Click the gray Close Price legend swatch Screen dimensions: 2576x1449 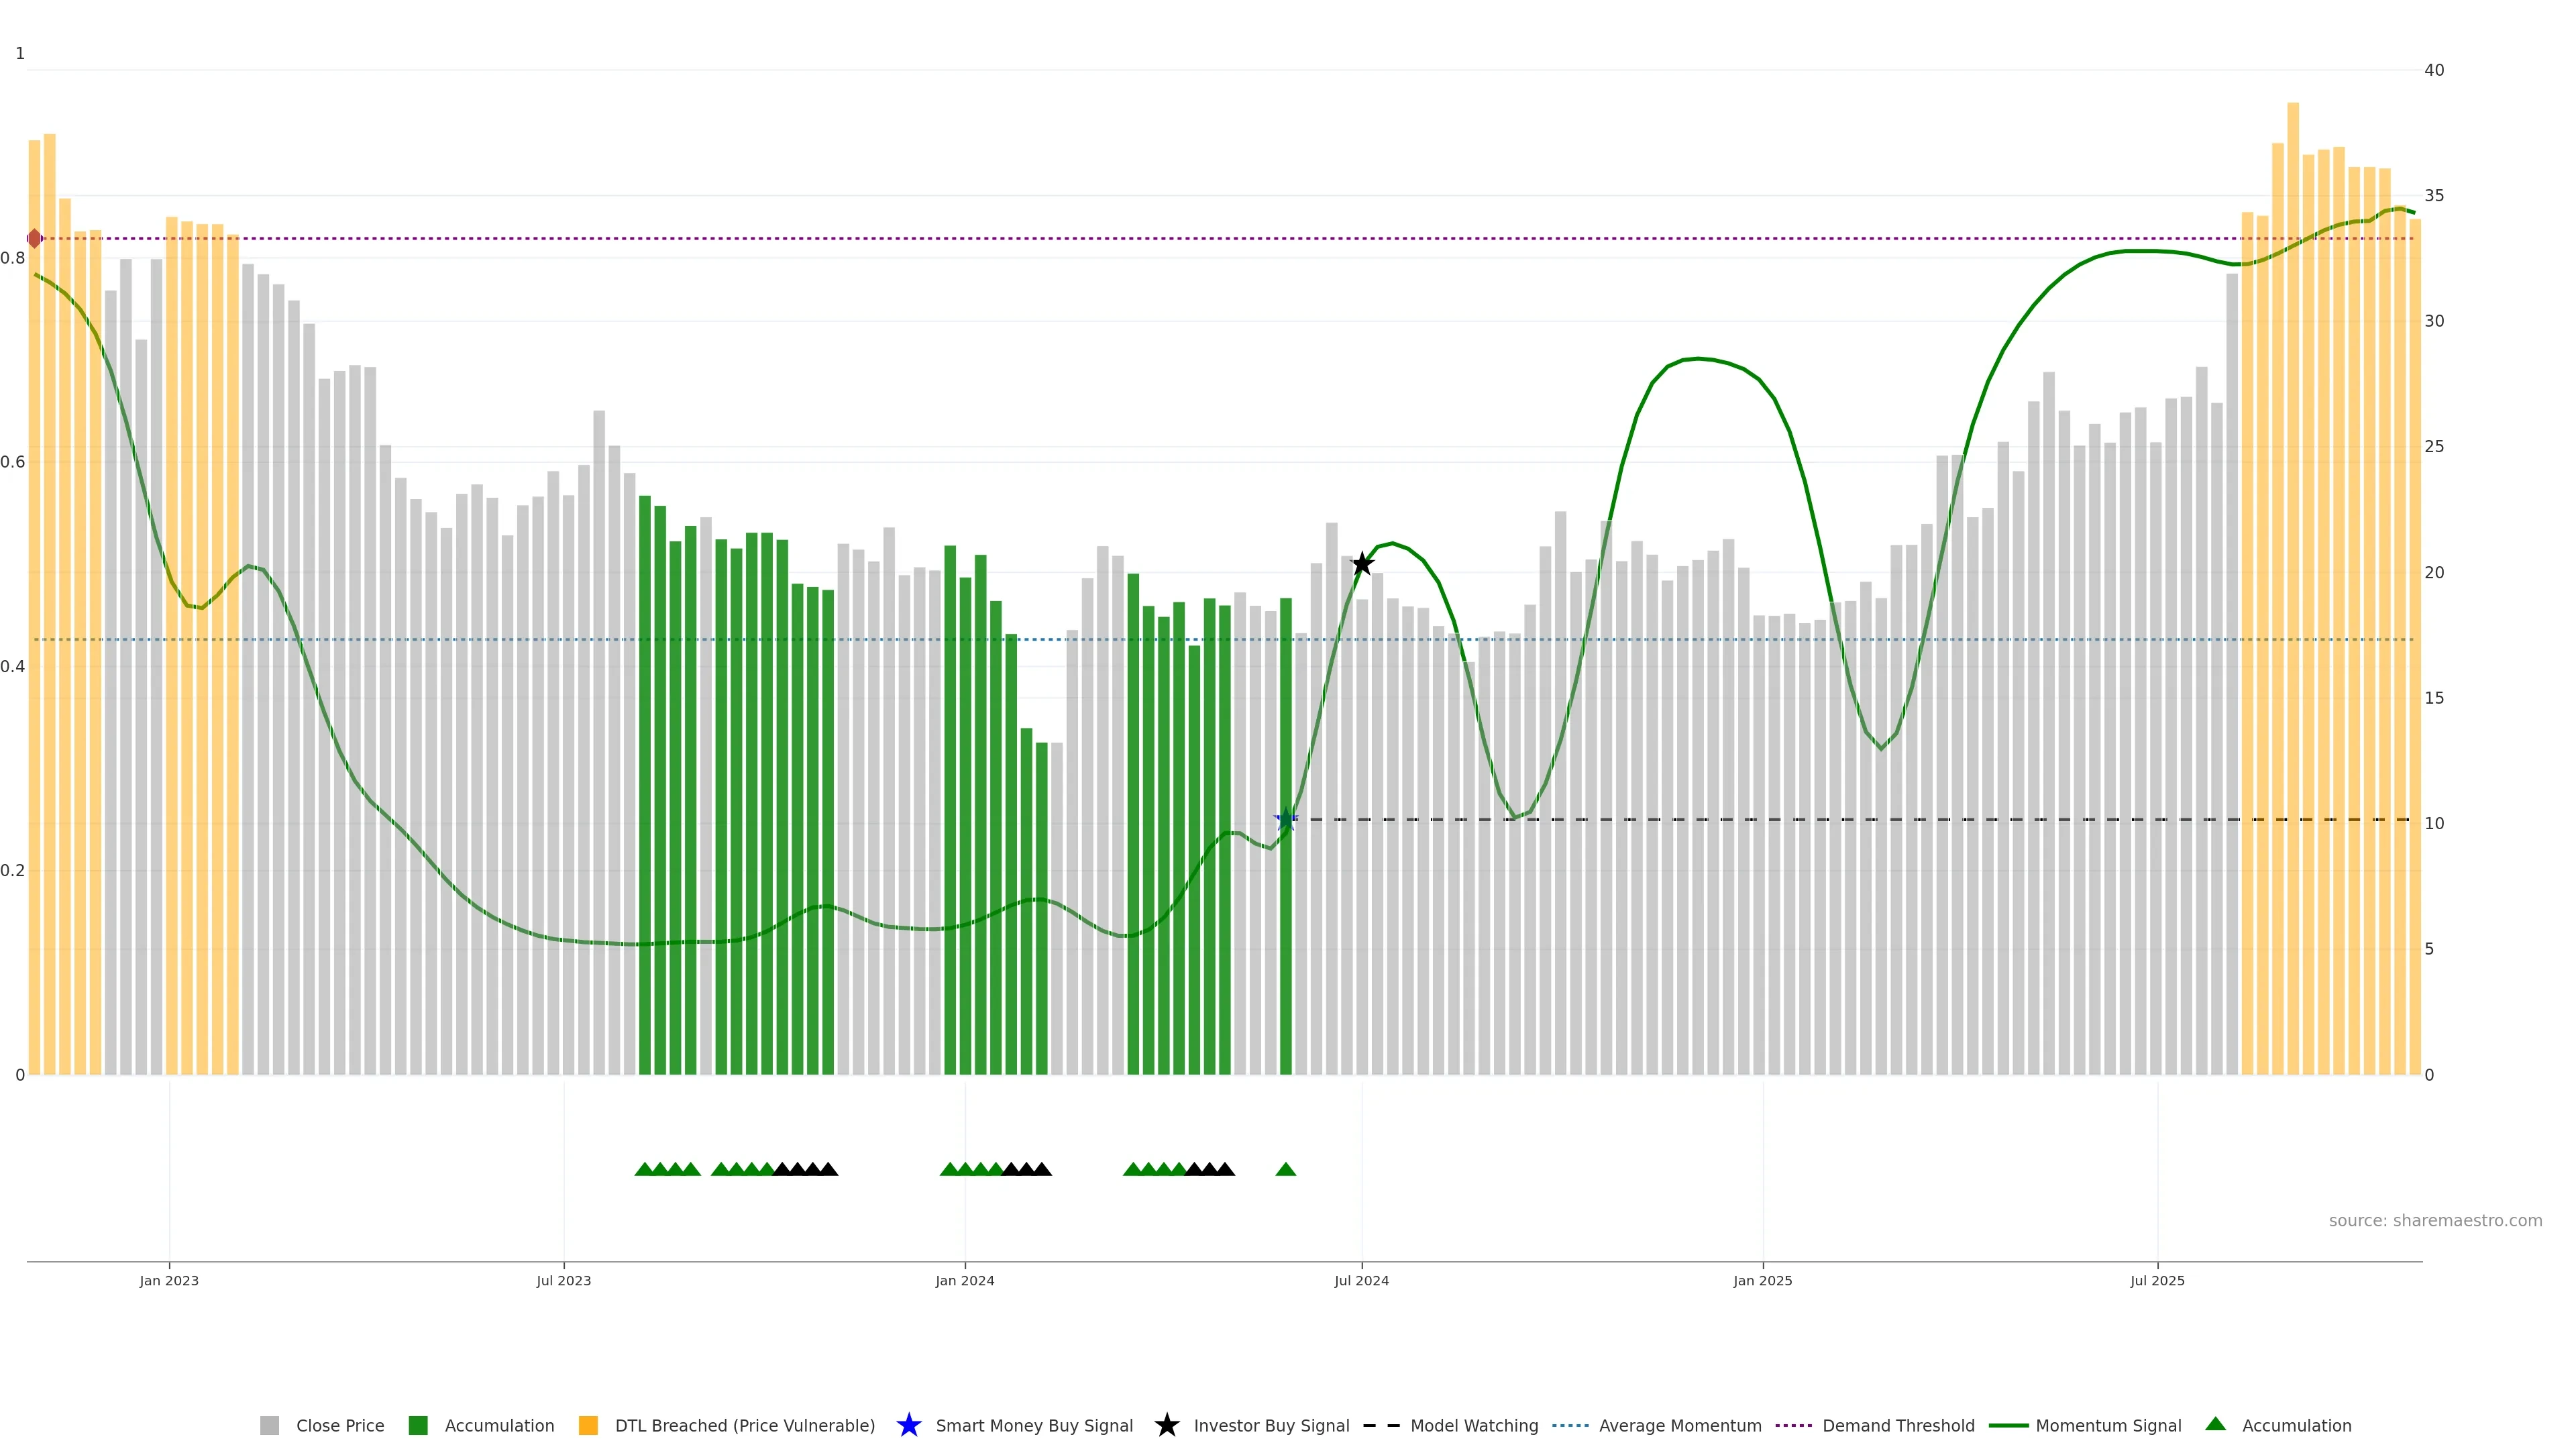(269, 1425)
